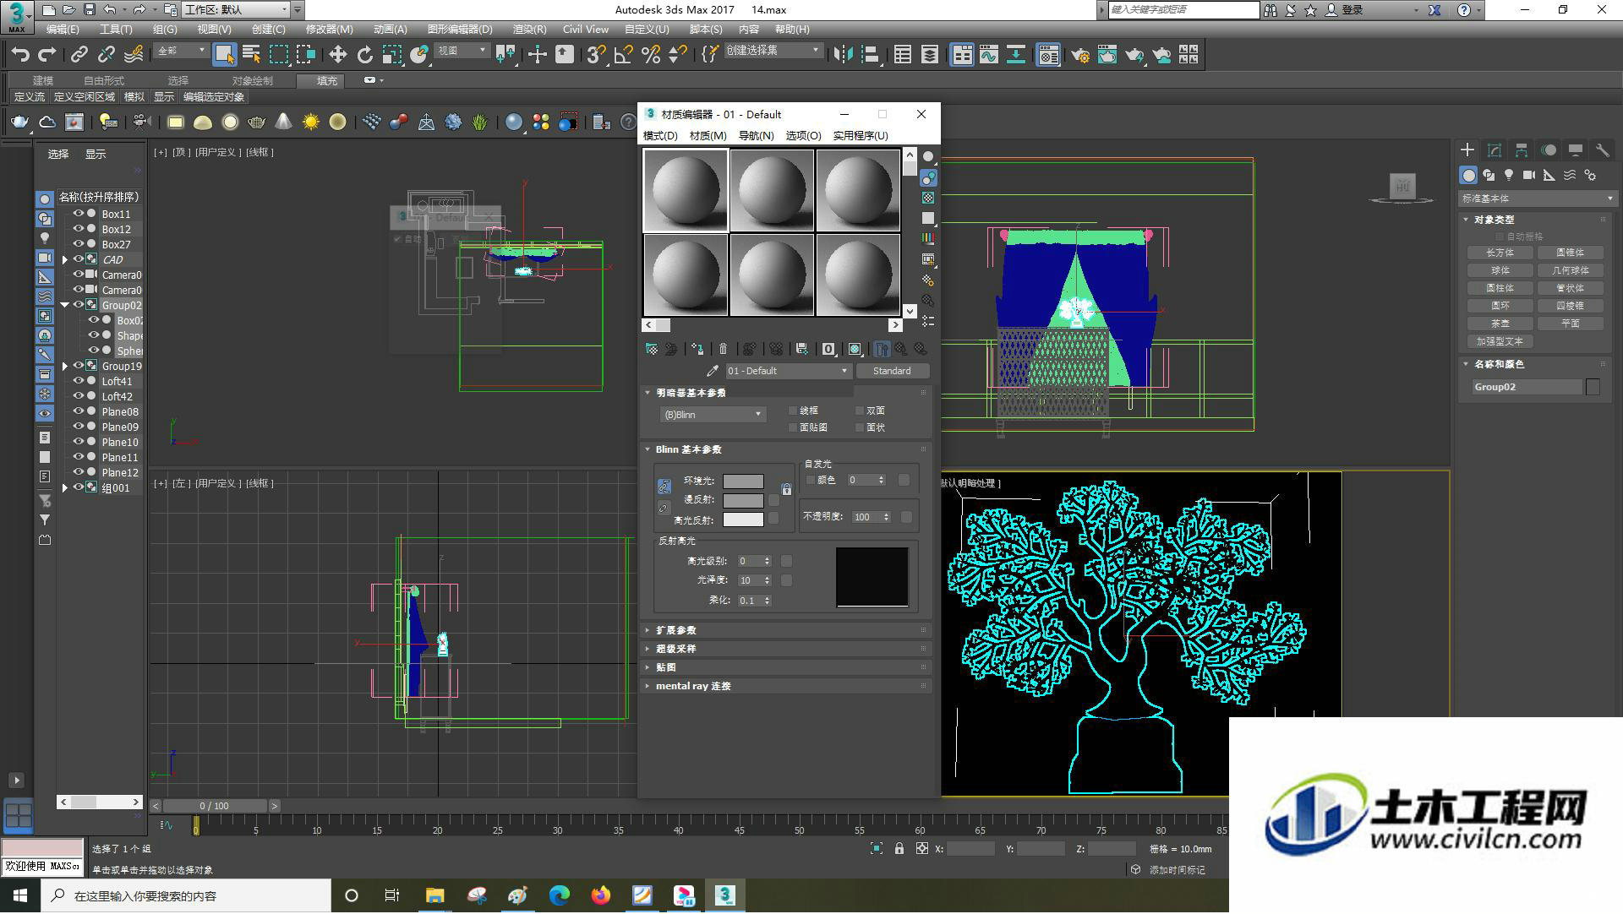Click the ViewCube in the front viewport
Screen dimensions: 1623x914
coord(1402,187)
